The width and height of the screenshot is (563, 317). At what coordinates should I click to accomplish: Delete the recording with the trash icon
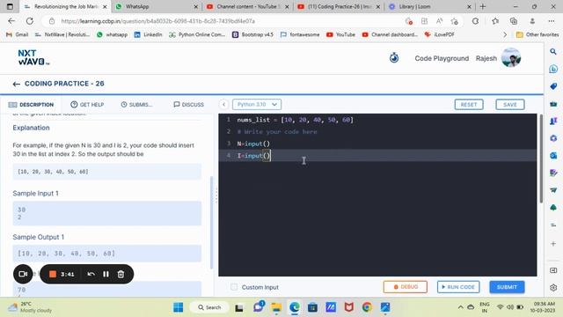click(121, 274)
